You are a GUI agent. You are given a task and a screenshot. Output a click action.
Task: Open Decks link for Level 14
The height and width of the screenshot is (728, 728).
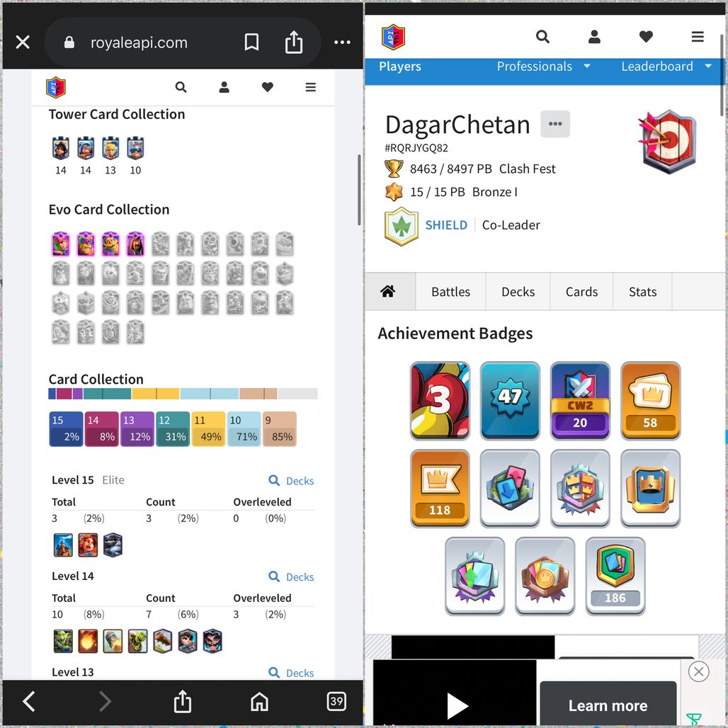(291, 576)
